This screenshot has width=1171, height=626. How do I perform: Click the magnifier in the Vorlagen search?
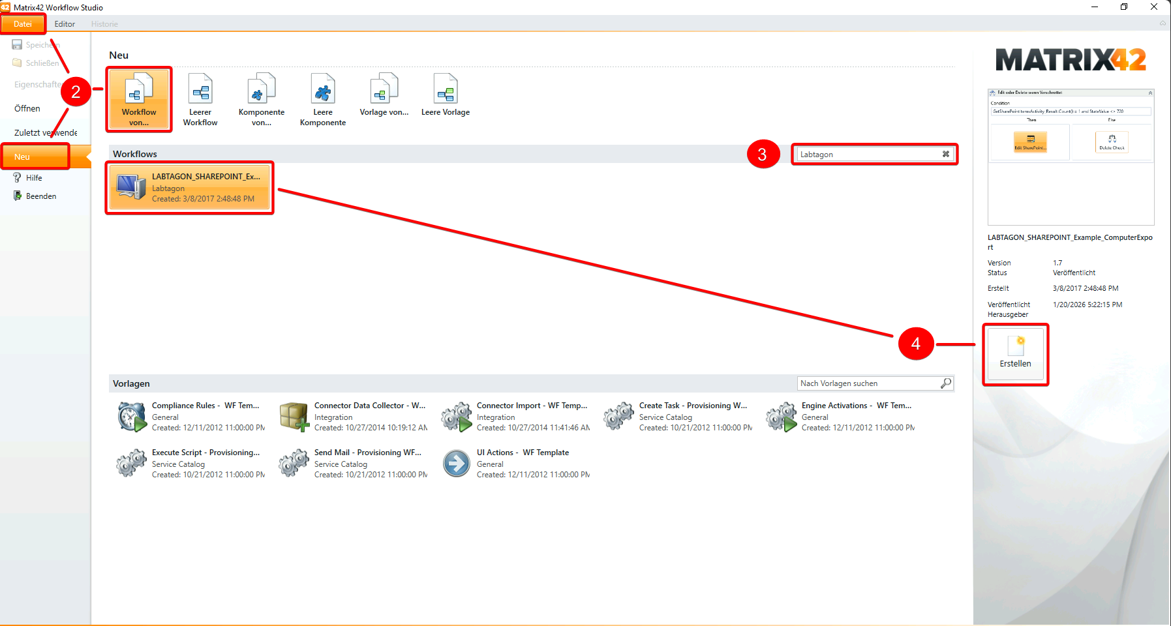pyautogui.click(x=946, y=383)
